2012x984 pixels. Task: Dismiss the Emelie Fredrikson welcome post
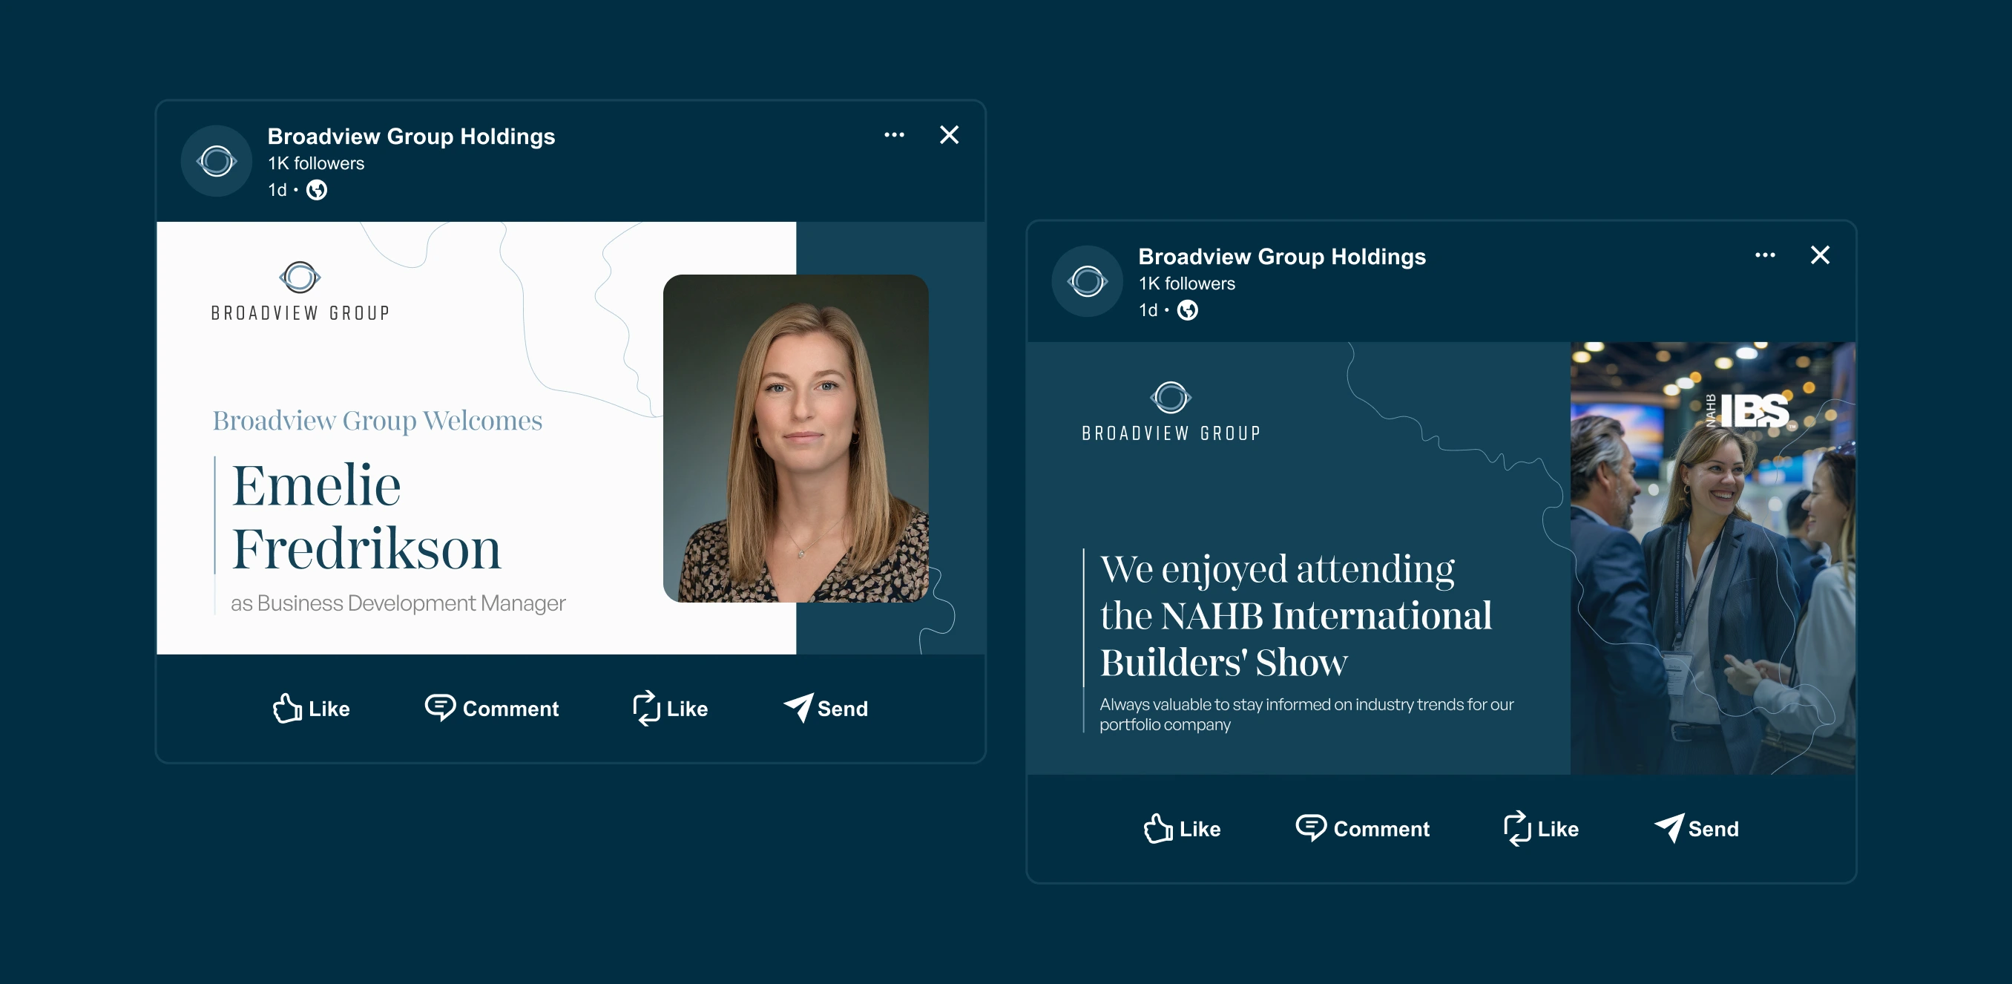pos(949,135)
